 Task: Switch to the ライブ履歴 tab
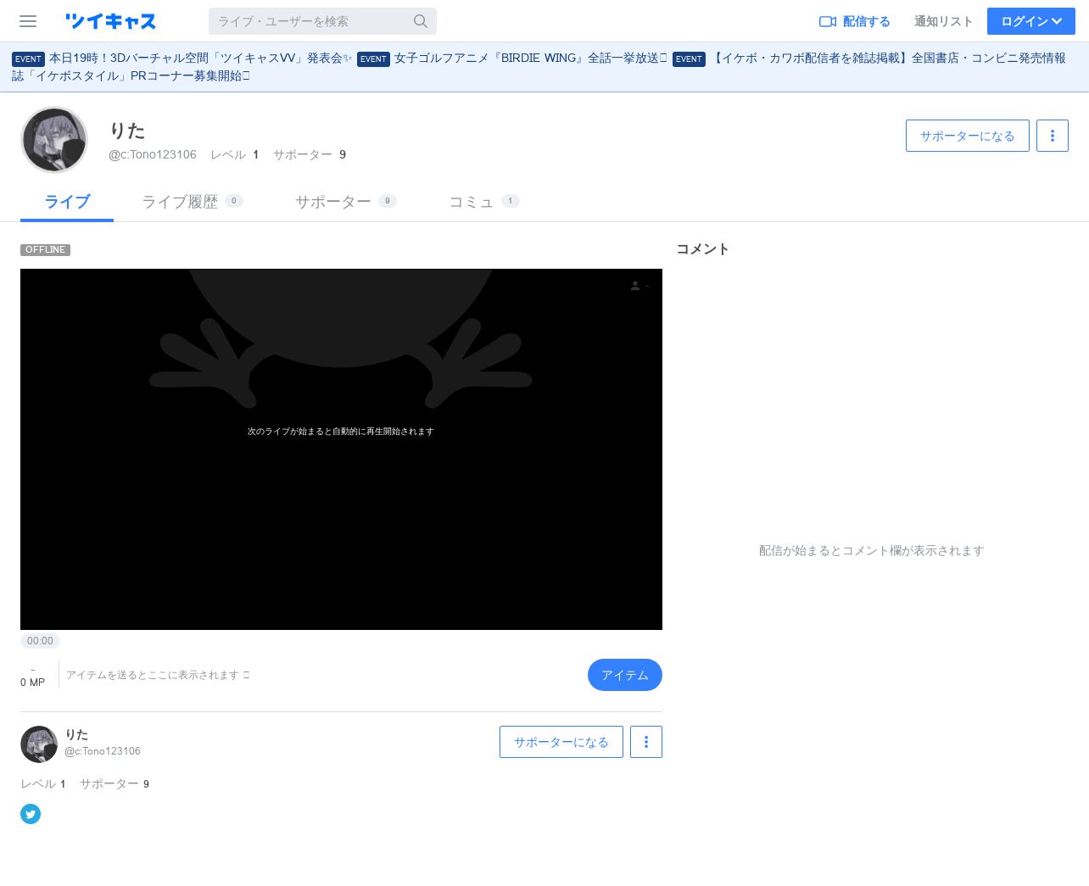coord(192,202)
